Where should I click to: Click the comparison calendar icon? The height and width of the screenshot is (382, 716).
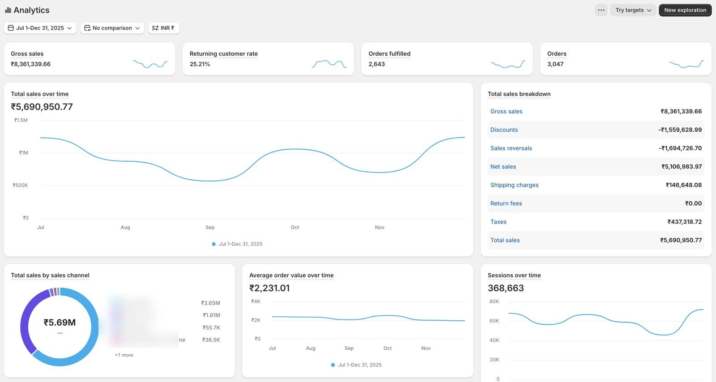(x=87, y=28)
